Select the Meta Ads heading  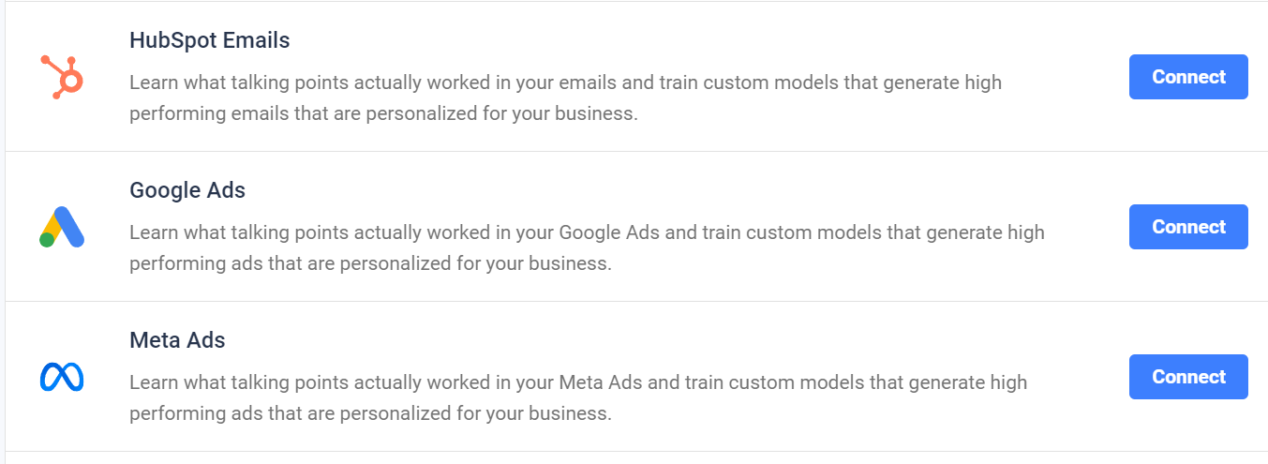(177, 340)
